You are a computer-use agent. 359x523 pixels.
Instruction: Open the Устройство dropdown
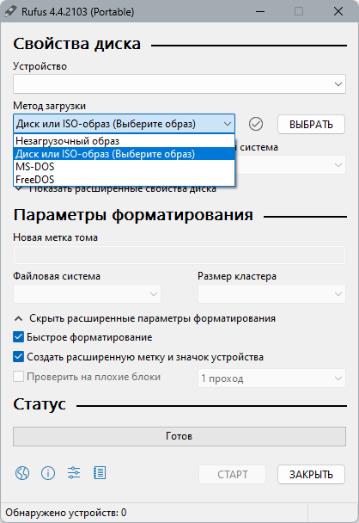coord(179,83)
